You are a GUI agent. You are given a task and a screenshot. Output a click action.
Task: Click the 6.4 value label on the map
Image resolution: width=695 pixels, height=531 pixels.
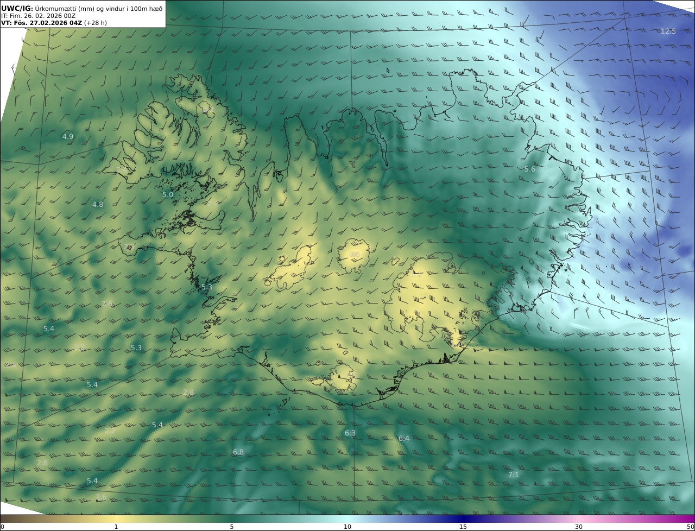point(404,439)
